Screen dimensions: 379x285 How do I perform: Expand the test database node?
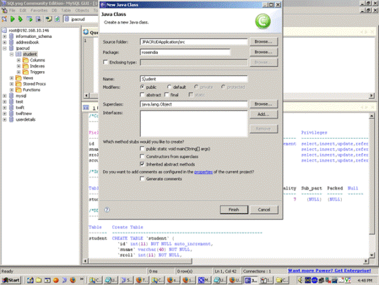click(5, 101)
